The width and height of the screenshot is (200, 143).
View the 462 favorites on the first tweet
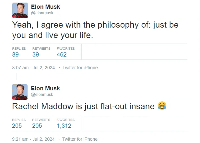point(62,55)
